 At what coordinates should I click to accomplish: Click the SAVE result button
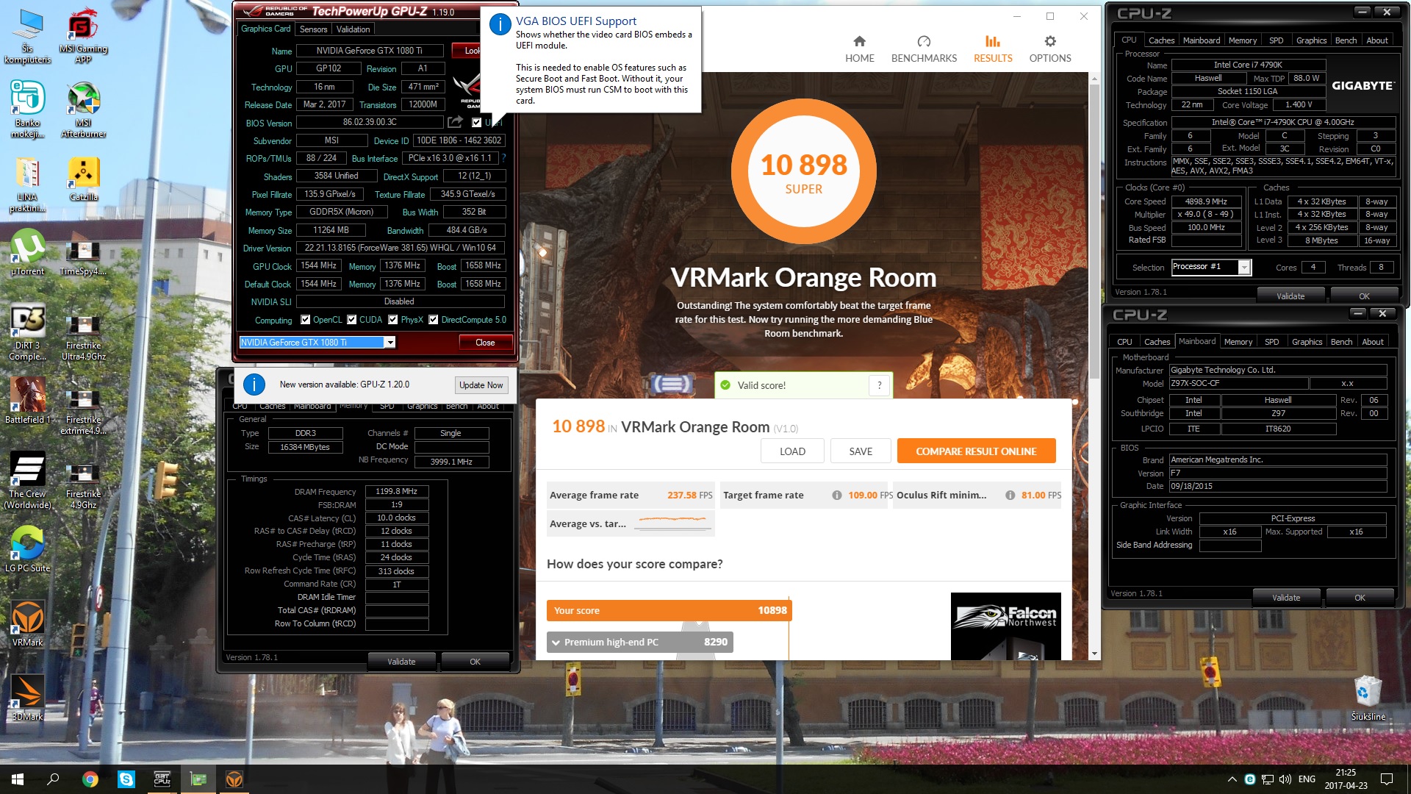[861, 451]
